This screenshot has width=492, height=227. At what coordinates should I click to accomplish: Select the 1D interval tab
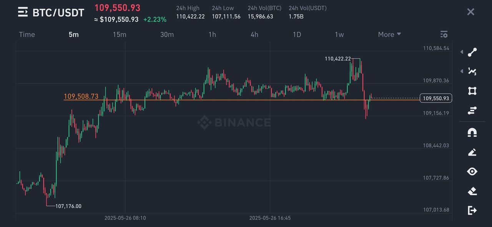click(297, 35)
